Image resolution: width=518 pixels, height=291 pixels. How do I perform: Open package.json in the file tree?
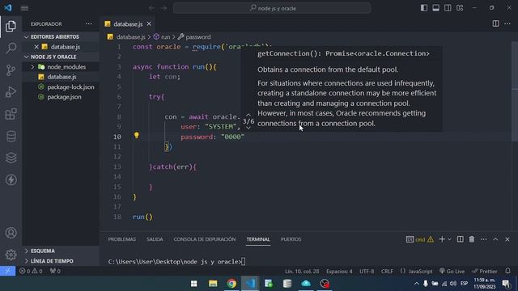(x=64, y=97)
